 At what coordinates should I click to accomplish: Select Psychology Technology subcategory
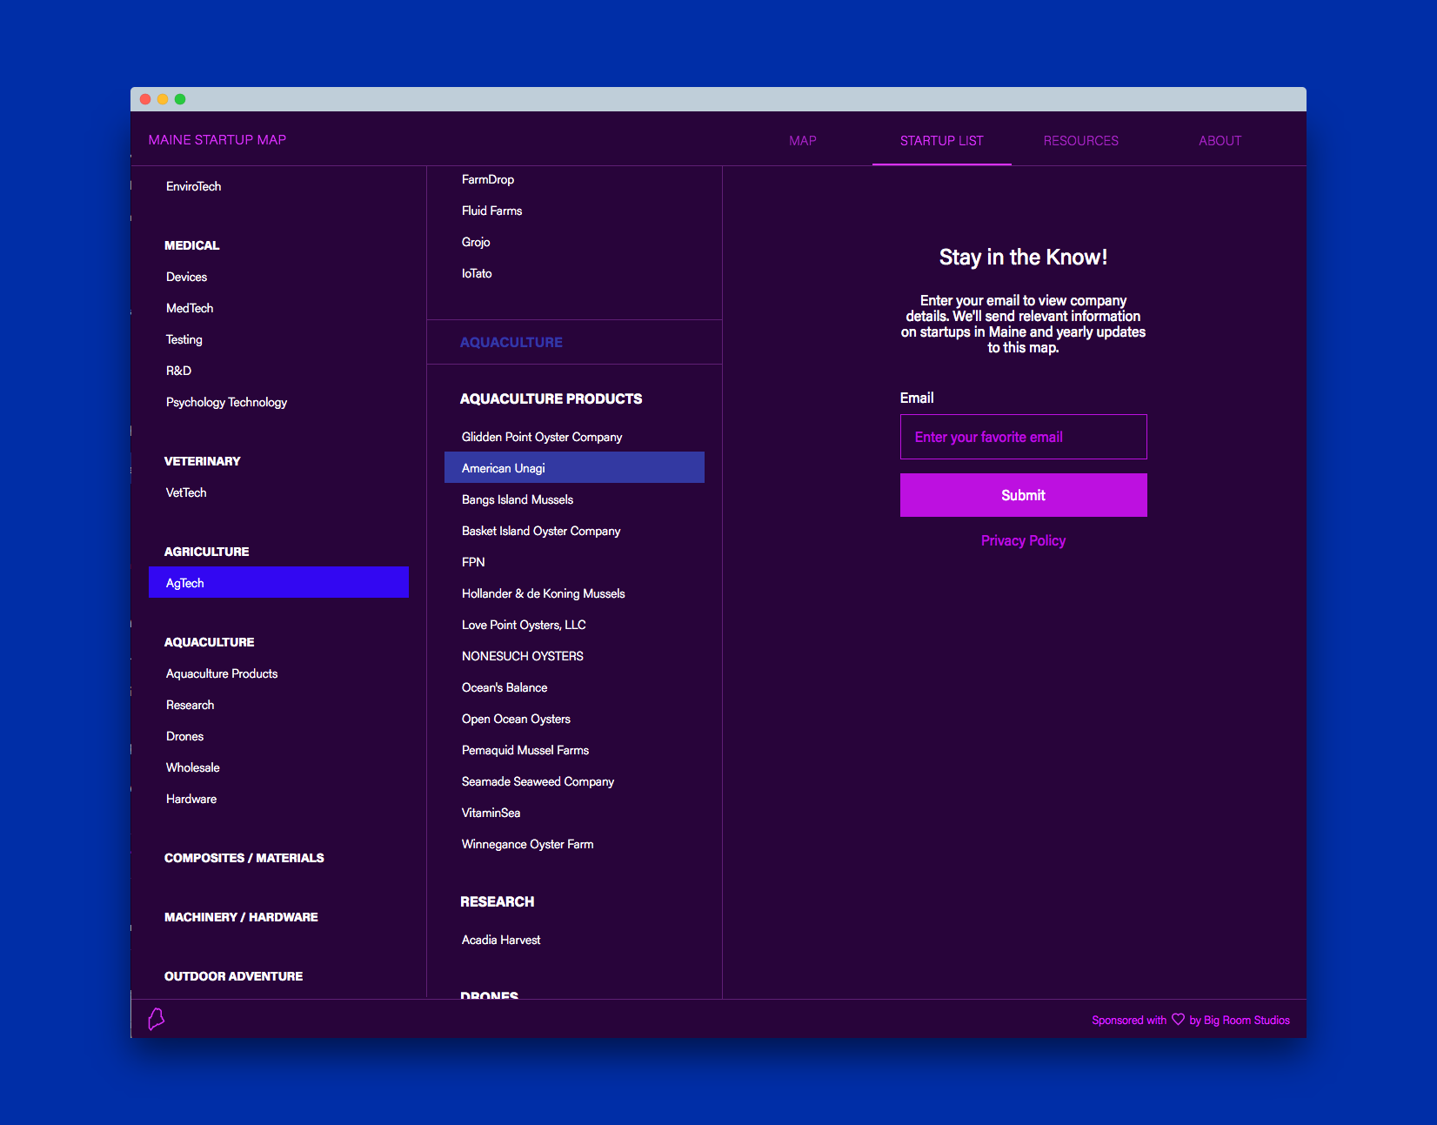point(226,402)
